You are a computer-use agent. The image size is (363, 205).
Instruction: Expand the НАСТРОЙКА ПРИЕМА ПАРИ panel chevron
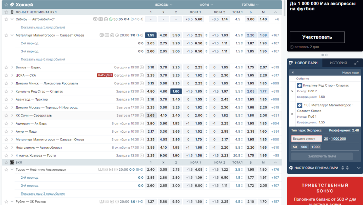pyautogui.click(x=359, y=168)
